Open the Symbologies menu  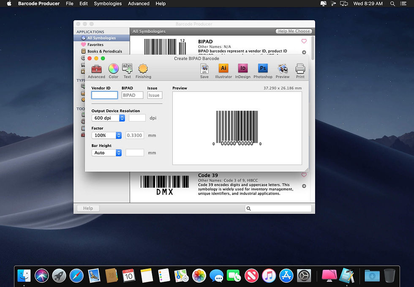[x=107, y=3]
